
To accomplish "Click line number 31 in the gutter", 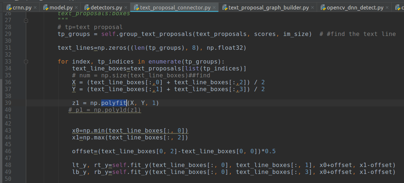I will pyautogui.click(x=8, y=48).
